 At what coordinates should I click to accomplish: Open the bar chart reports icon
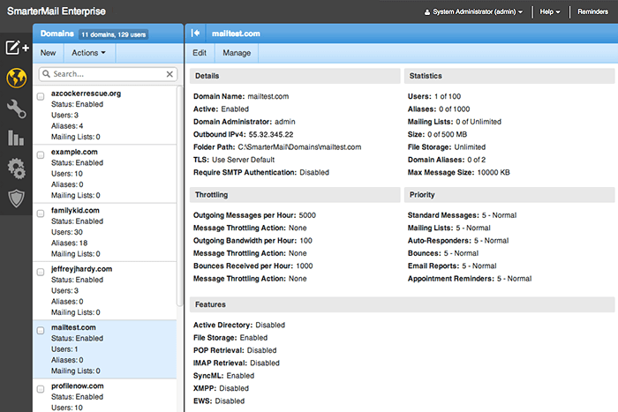[x=15, y=138]
